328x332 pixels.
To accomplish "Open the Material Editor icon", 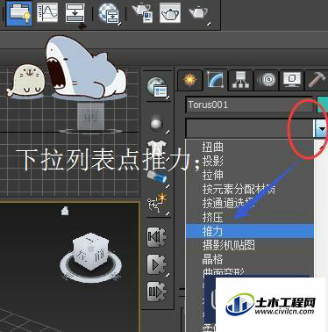I will point(109,13).
